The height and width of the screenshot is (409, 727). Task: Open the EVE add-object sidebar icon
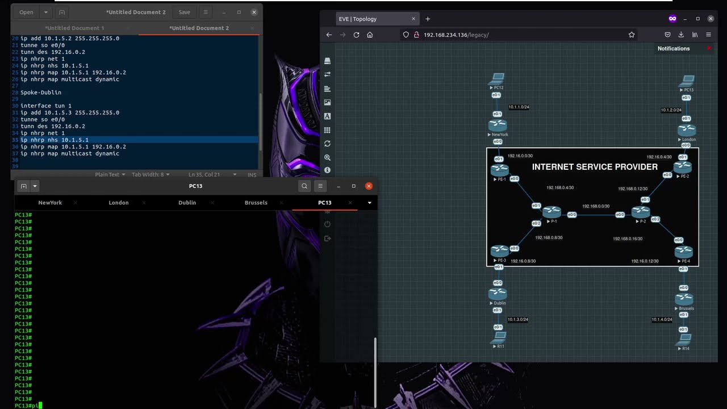pyautogui.click(x=327, y=61)
